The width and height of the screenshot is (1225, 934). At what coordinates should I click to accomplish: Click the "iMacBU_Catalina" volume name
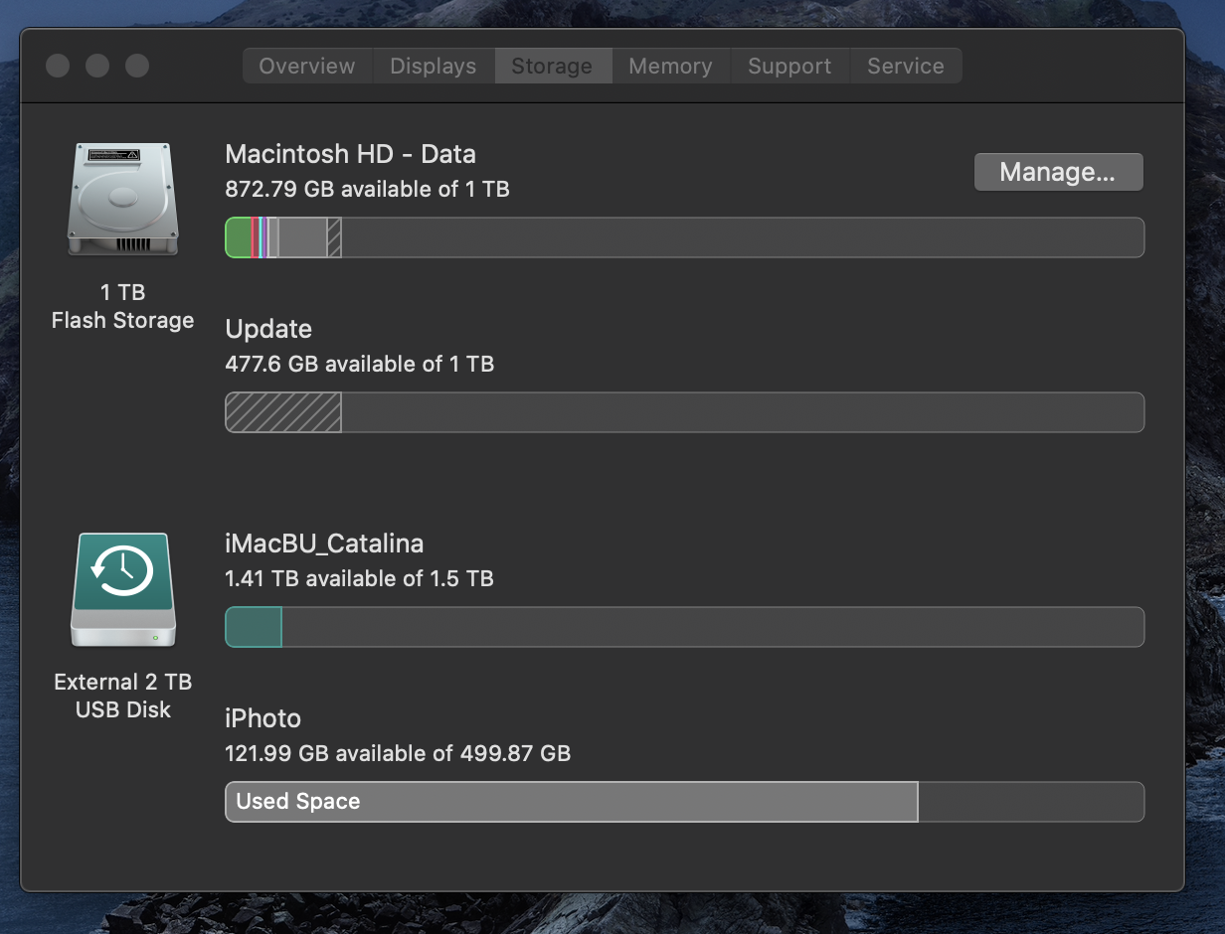point(324,544)
